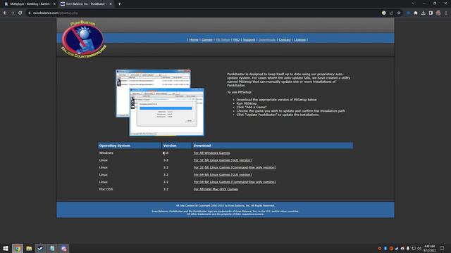Go back with the browser back arrow
The image size is (451, 253).
(x=5, y=13)
